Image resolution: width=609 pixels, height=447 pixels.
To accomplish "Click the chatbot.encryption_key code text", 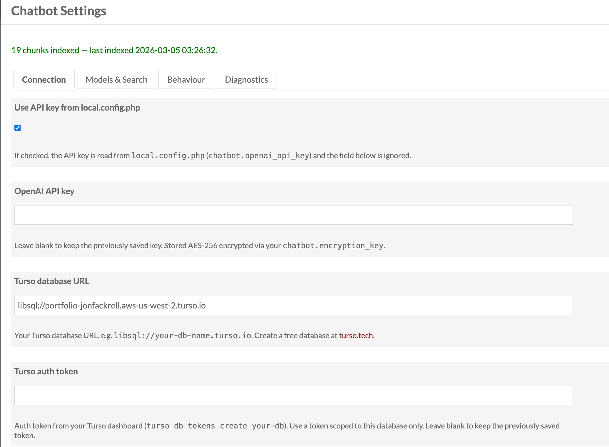I will click(333, 246).
